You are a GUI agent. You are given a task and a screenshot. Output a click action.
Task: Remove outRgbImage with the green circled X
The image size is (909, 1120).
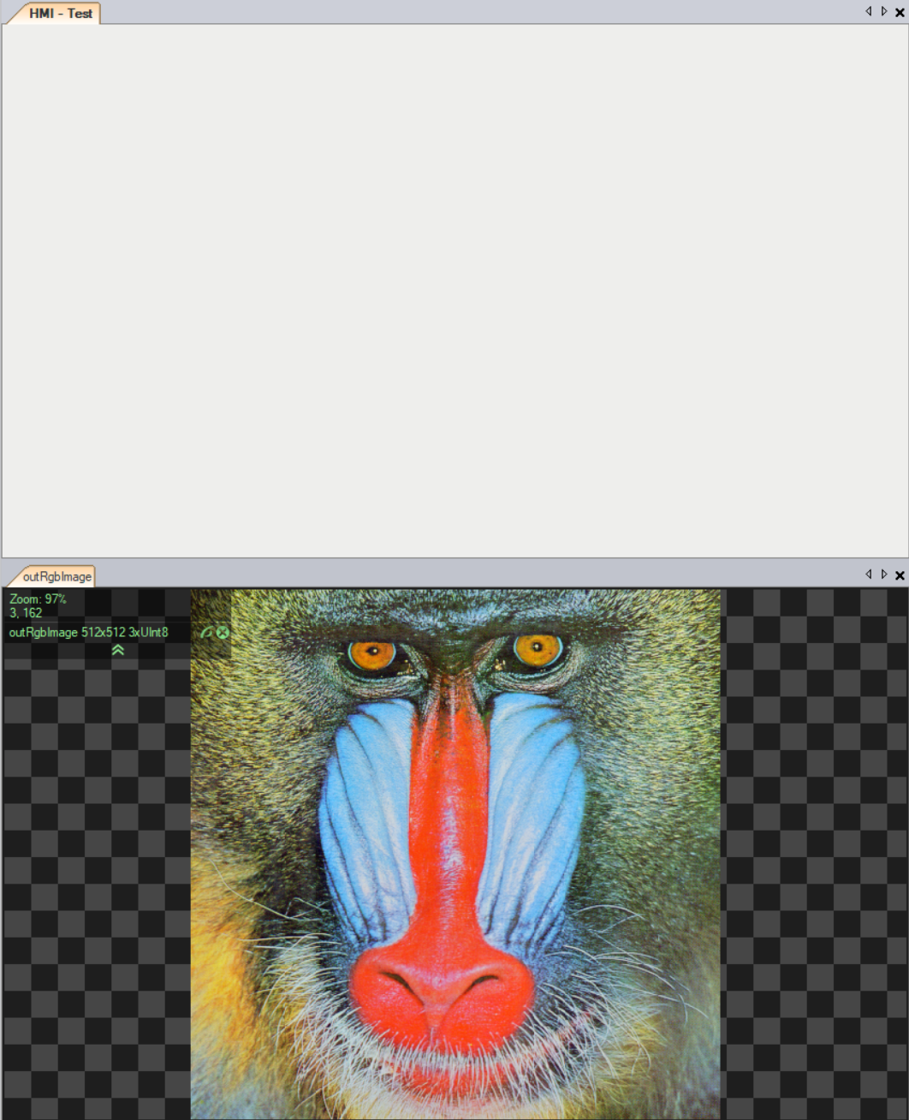(x=223, y=633)
